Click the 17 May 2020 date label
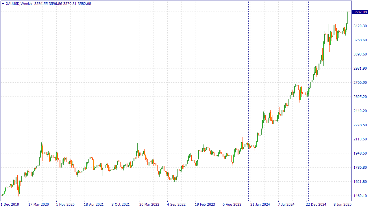 click(38, 205)
